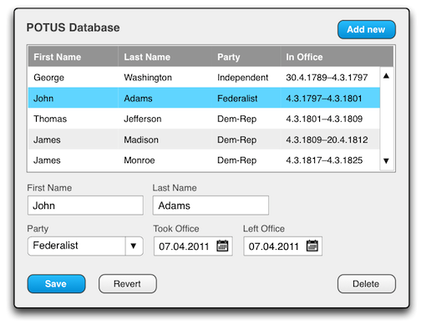Click the 4.3.1797–4.3.1801 cell
The width and height of the screenshot is (421, 325).
(x=330, y=98)
